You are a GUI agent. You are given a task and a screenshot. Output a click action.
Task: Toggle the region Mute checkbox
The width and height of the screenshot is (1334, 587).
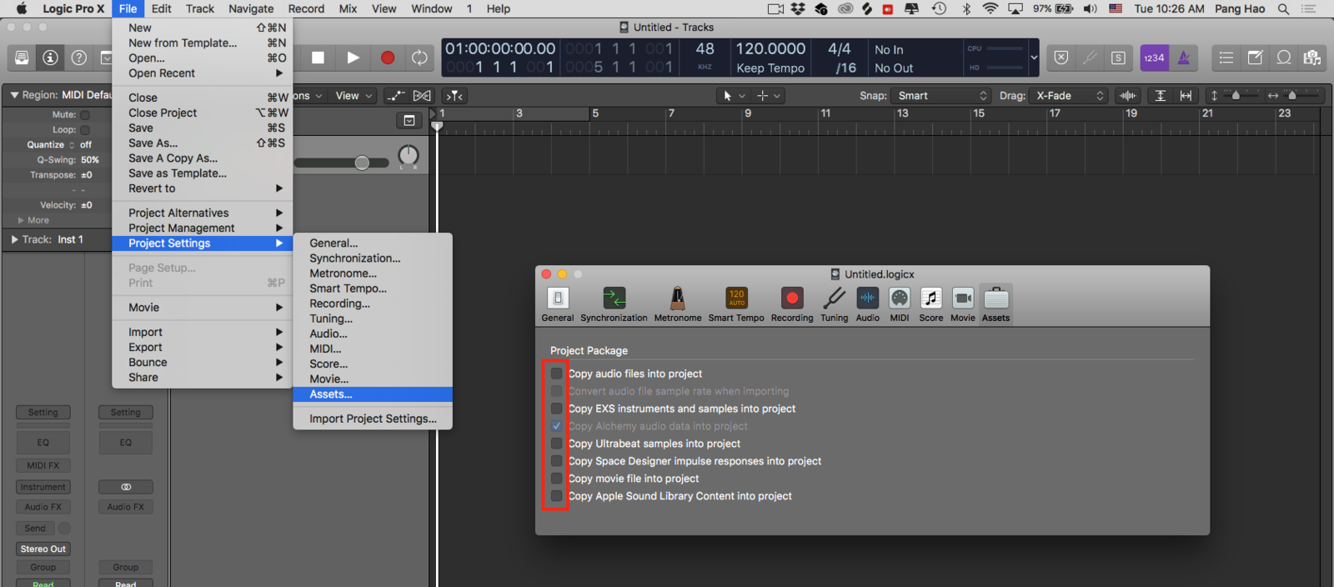click(85, 115)
